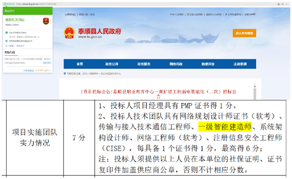Screen dimensions: 292x179
Task: Click the 县公共资源交易中心 breadcrumb link
Action: point(111,74)
